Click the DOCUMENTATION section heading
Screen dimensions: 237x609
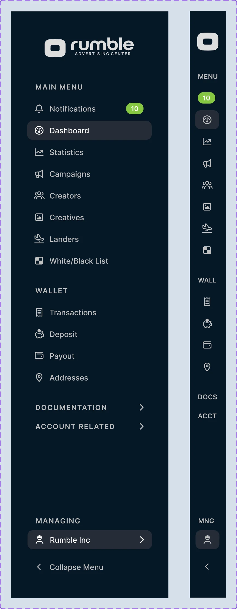[71, 407]
